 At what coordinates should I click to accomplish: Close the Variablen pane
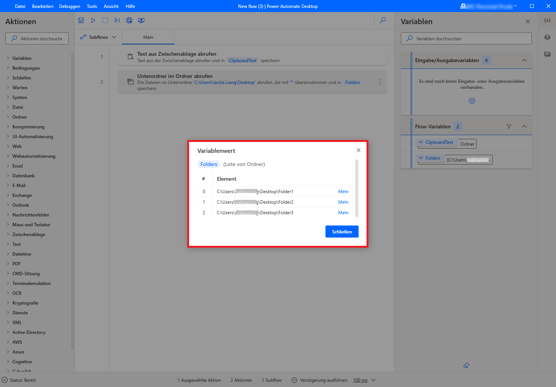(x=528, y=21)
